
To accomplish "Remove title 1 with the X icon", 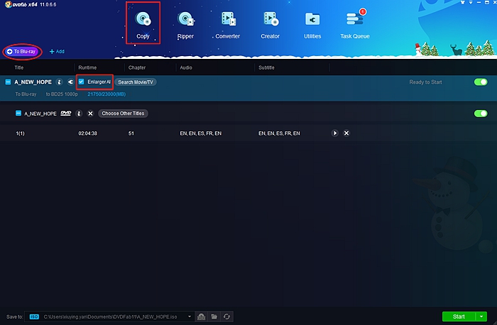I will 346,133.
